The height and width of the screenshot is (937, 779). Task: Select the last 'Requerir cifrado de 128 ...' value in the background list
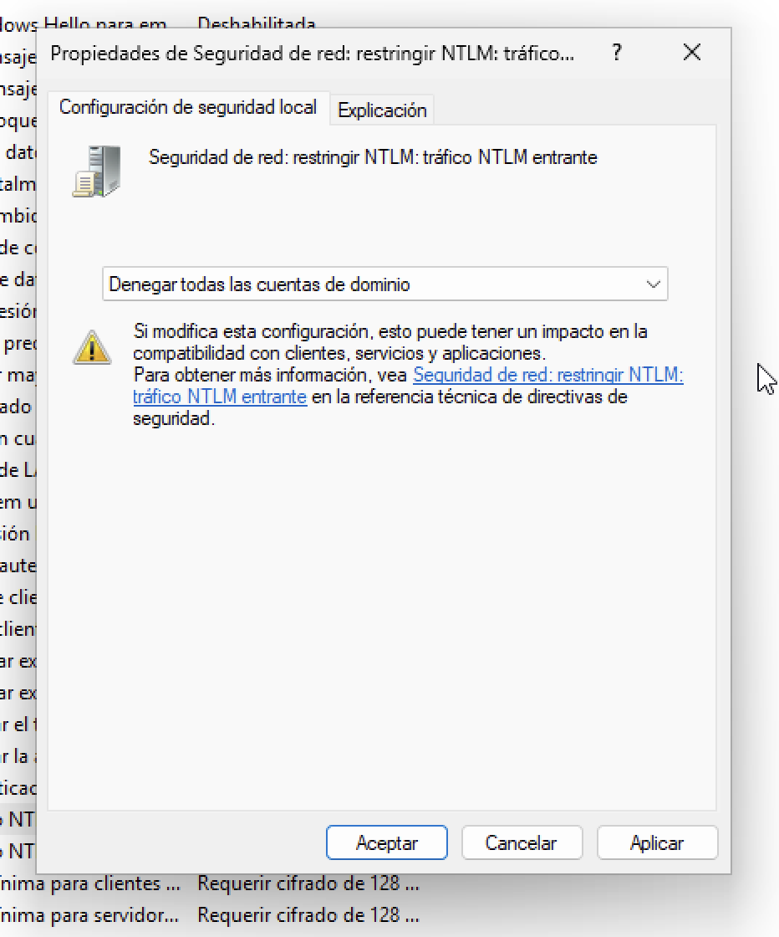pos(308,915)
